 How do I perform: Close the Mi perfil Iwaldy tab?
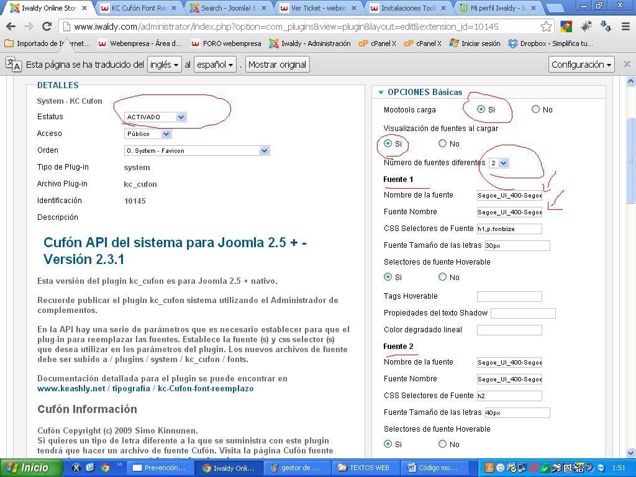click(x=534, y=8)
